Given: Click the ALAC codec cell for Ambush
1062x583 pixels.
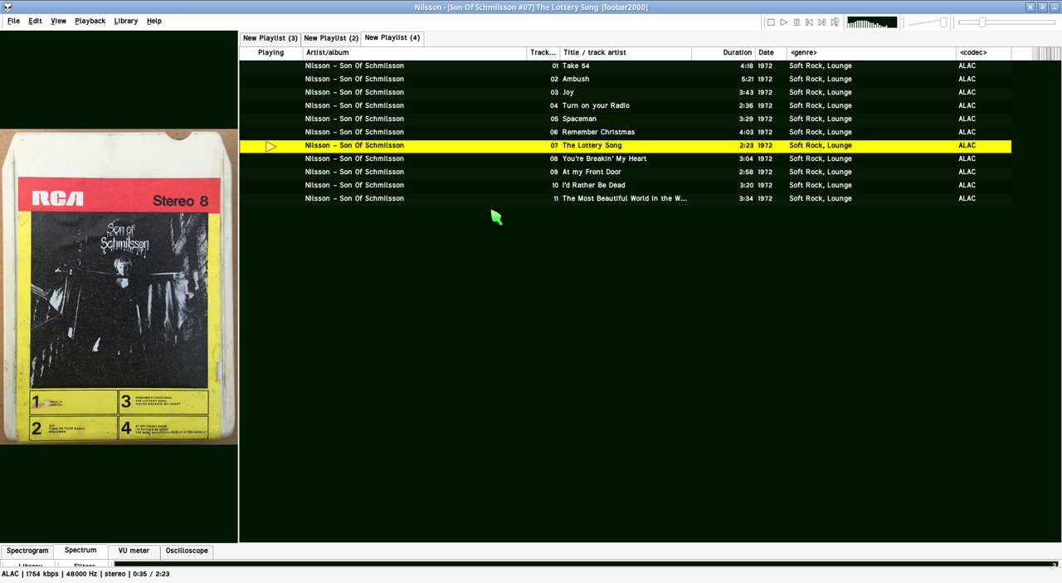Looking at the screenshot, I should tap(967, 80).
